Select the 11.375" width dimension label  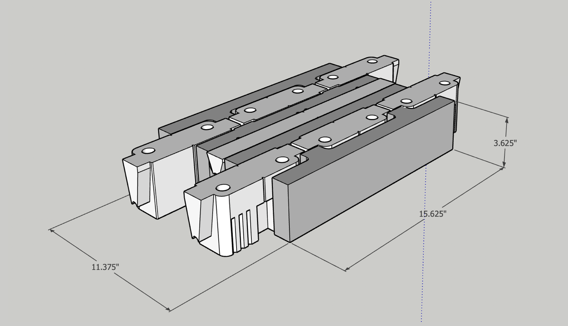[105, 267]
